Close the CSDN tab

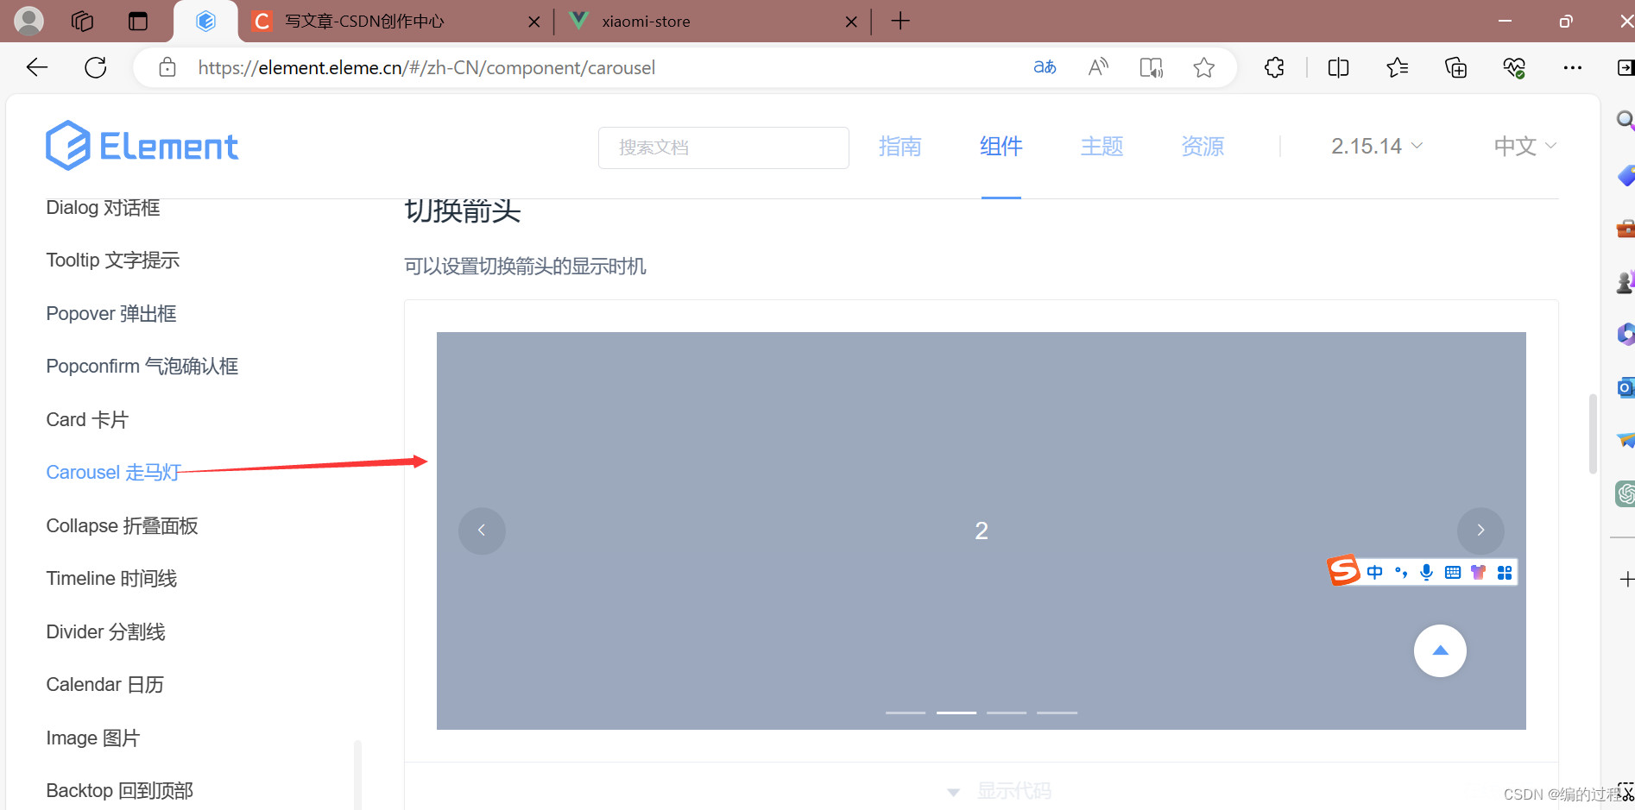(x=534, y=22)
